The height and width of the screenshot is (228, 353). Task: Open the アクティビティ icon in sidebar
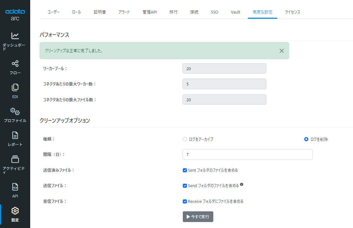pyautogui.click(x=15, y=159)
